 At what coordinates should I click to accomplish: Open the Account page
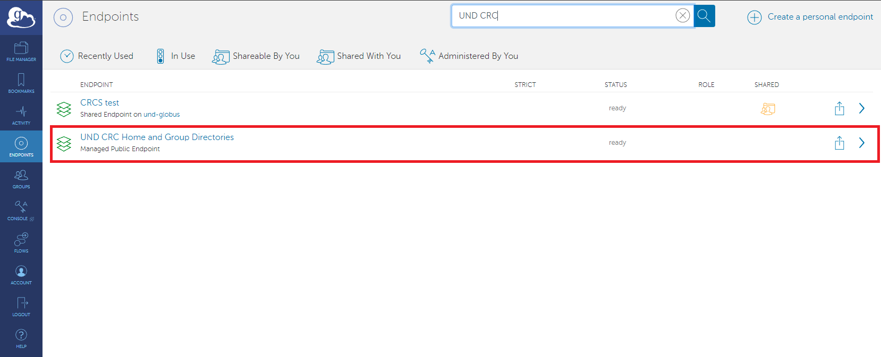21,275
